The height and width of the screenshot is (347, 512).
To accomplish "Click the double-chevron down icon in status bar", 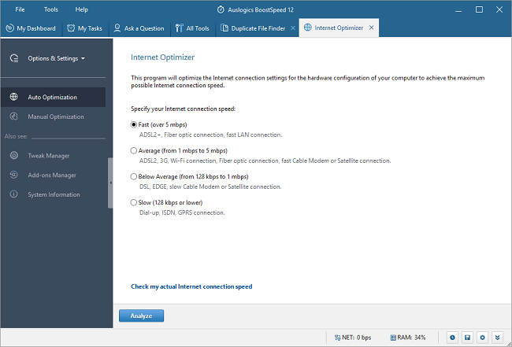I will (497, 338).
